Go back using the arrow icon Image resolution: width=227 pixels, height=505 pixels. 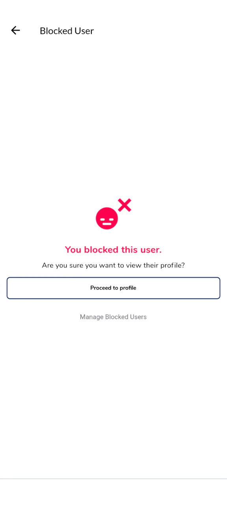[15, 30]
